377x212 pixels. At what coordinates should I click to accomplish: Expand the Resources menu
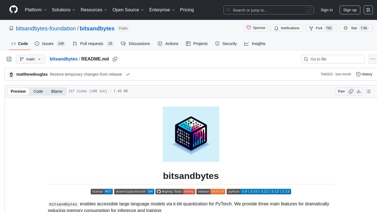(94, 10)
